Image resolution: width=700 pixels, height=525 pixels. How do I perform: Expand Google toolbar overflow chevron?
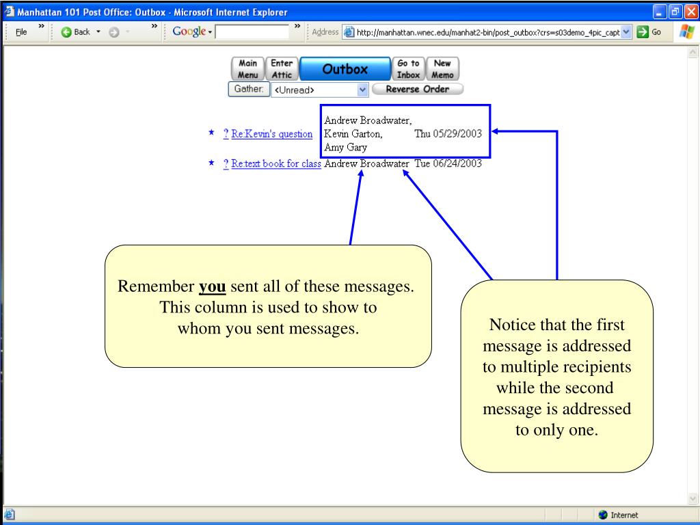(297, 27)
